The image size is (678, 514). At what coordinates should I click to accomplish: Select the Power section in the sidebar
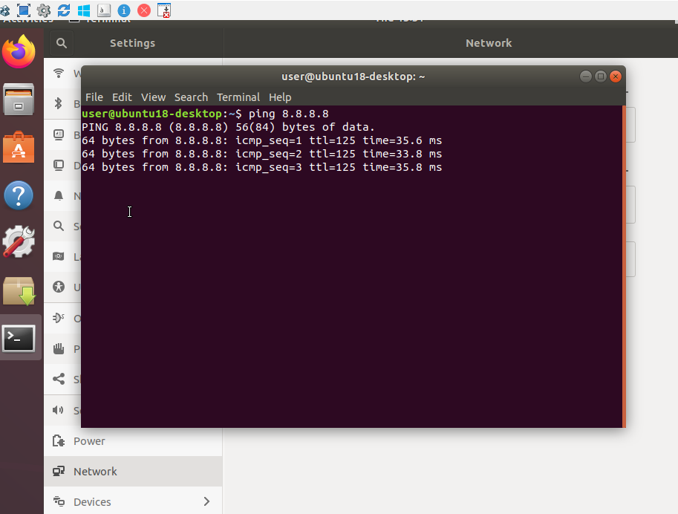pos(89,440)
